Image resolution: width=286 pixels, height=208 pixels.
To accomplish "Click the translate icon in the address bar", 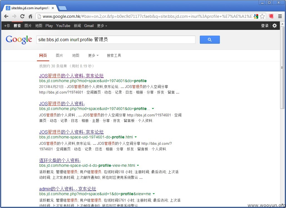I will (x=256, y=16).
